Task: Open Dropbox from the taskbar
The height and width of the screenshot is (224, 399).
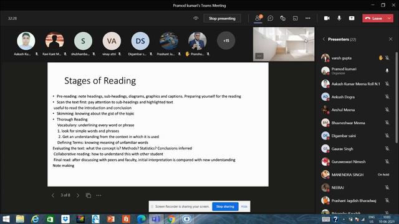Action: pyautogui.click(x=65, y=219)
